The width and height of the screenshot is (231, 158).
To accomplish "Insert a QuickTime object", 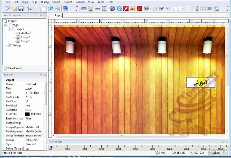I will (119, 9).
